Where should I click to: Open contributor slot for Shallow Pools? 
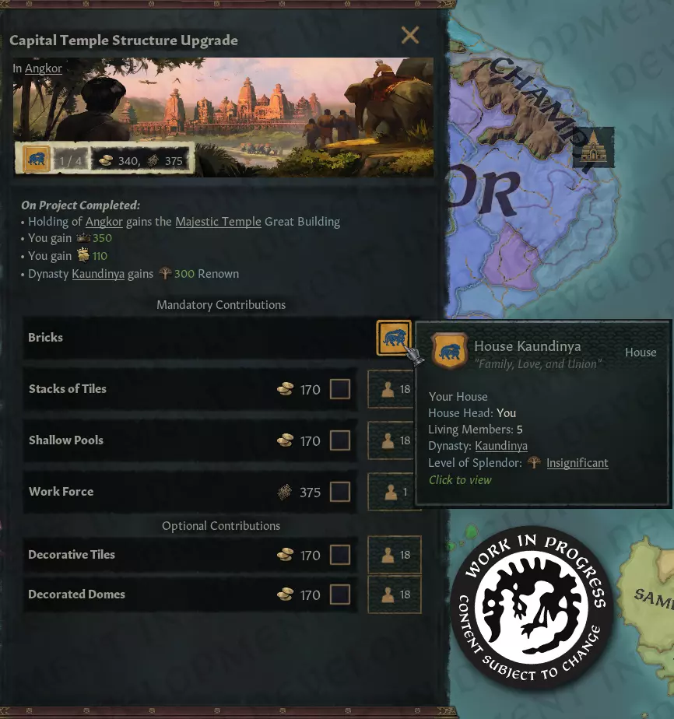pos(395,440)
